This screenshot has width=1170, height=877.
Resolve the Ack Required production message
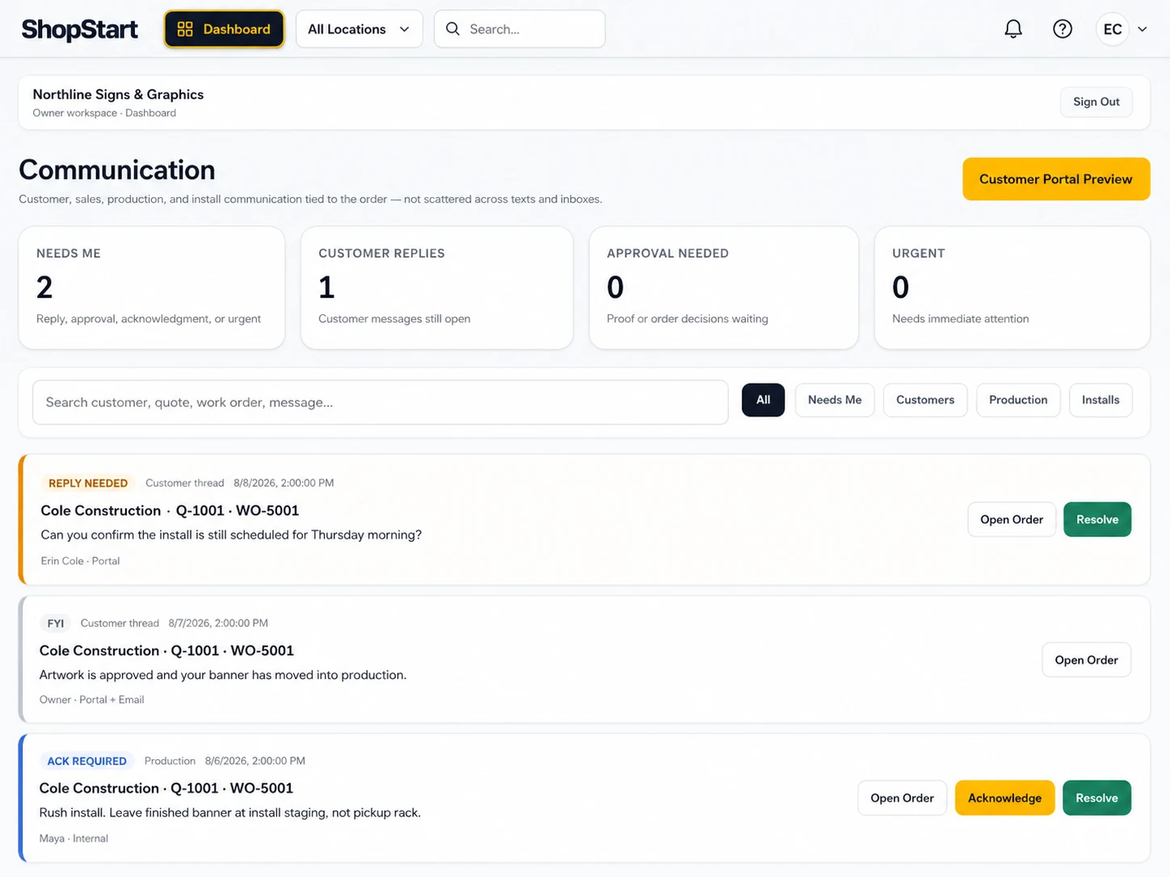tap(1096, 798)
